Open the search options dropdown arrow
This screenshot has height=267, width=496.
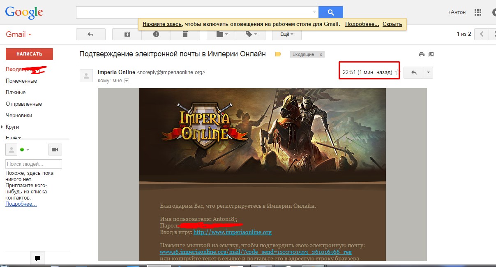tap(315, 12)
